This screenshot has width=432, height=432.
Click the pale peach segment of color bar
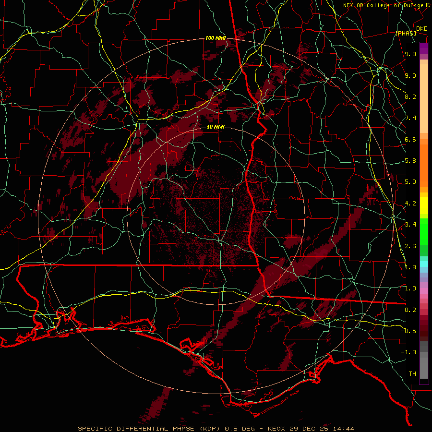pos(424,98)
